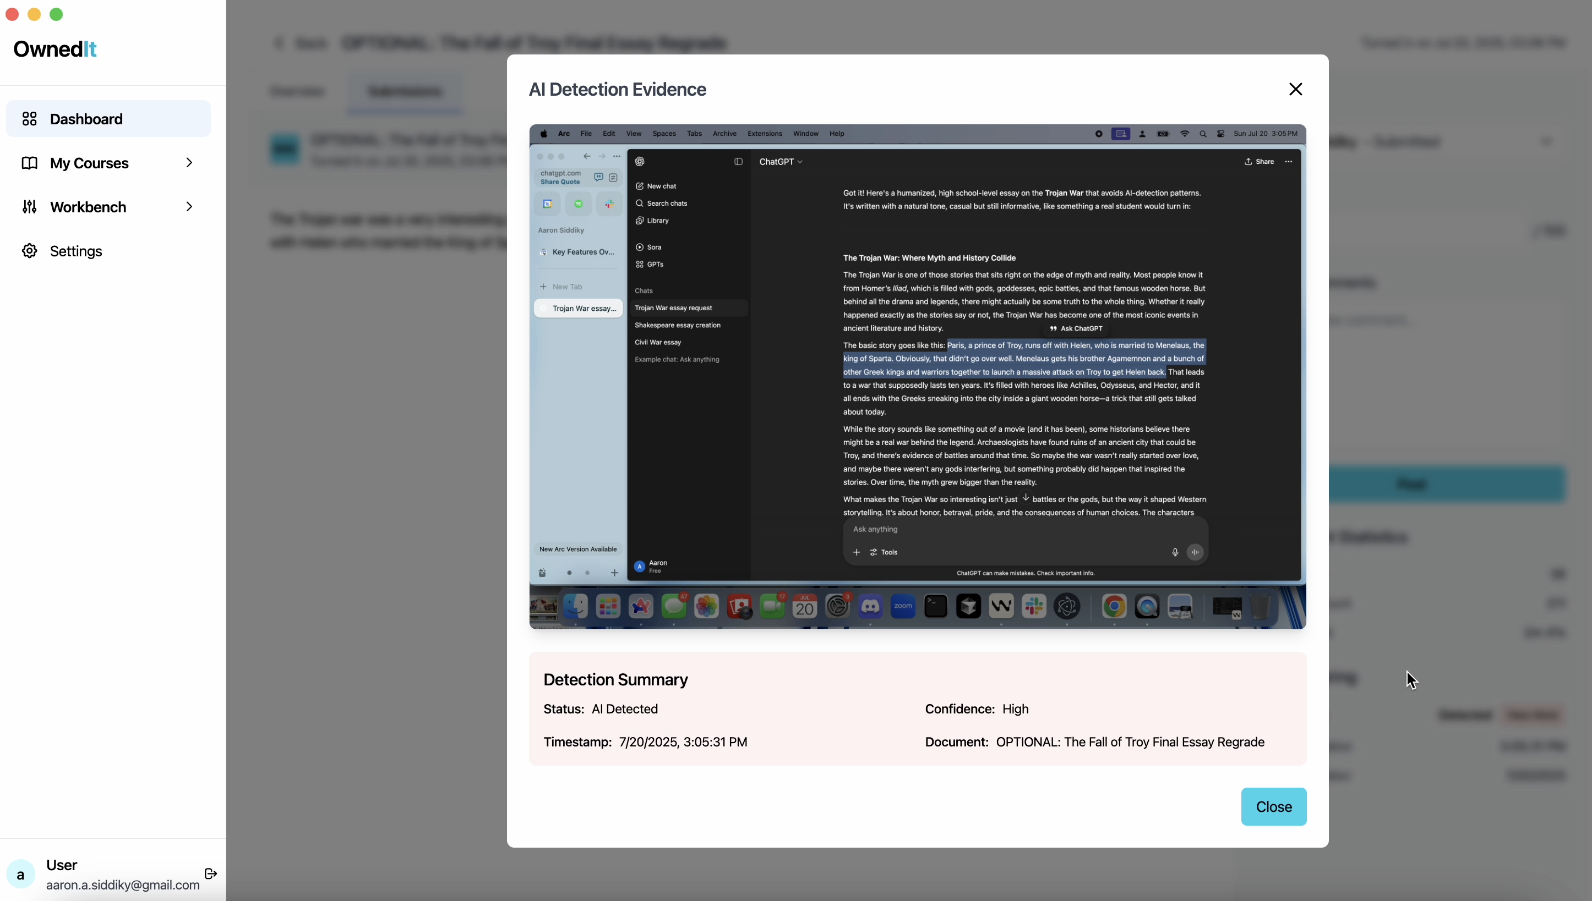Click the microphone icon in evidence screenshot

pos(1175,553)
